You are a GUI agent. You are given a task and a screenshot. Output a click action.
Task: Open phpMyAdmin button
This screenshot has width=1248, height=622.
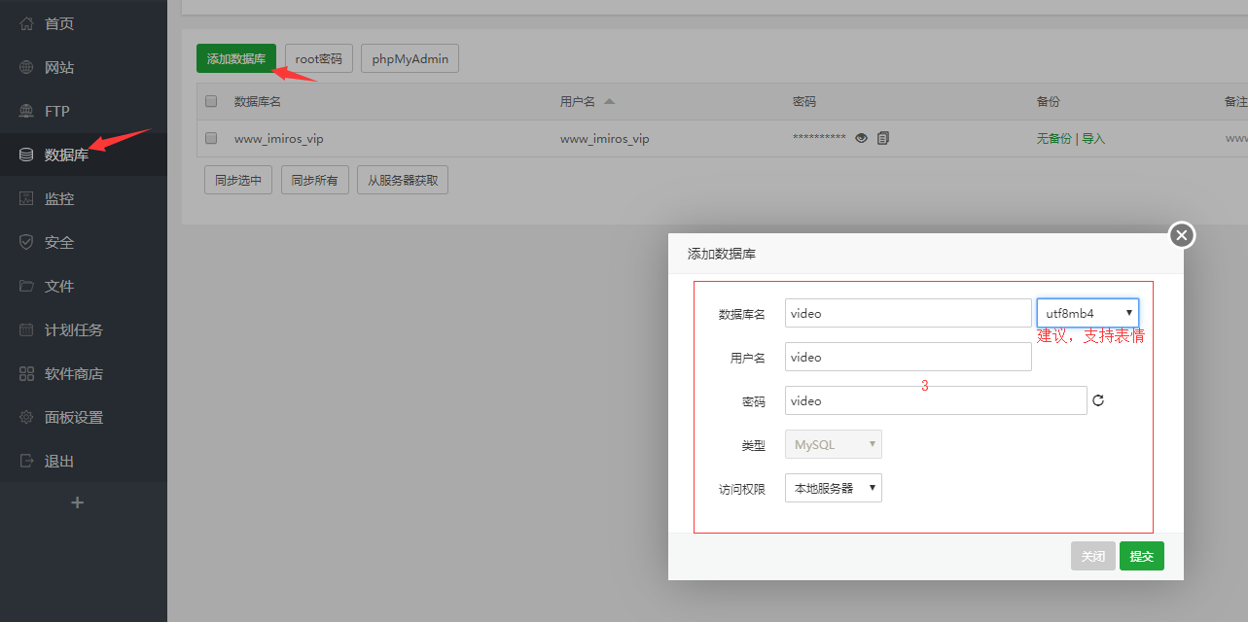[410, 58]
